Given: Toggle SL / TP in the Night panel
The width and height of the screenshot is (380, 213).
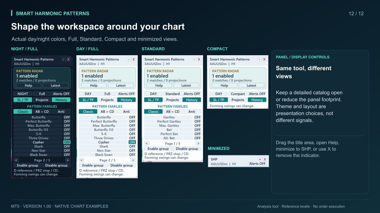Looking at the screenshot, I should [23, 100].
